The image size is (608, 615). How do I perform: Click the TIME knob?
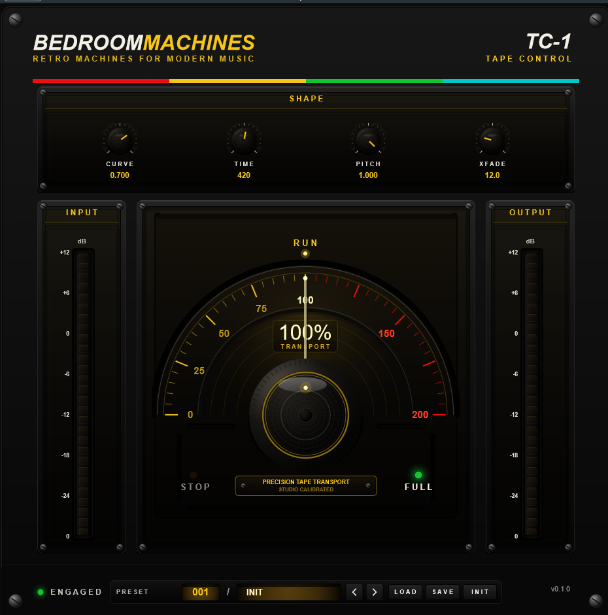(244, 139)
